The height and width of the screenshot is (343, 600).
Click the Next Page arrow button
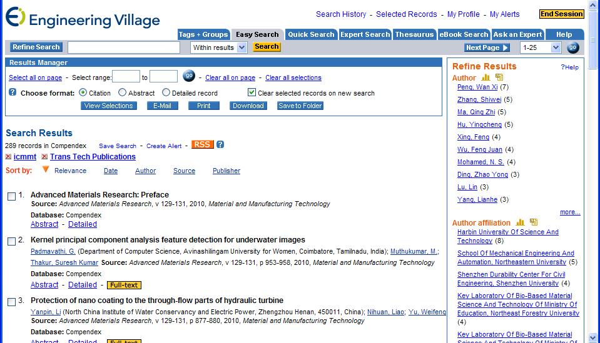[487, 47]
